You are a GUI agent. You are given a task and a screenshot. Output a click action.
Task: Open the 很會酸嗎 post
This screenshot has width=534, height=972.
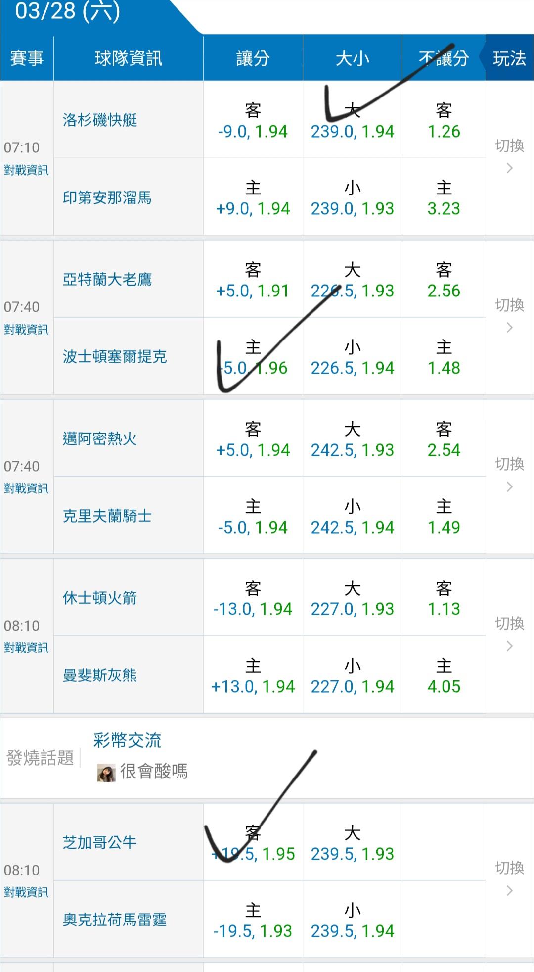[x=154, y=771]
